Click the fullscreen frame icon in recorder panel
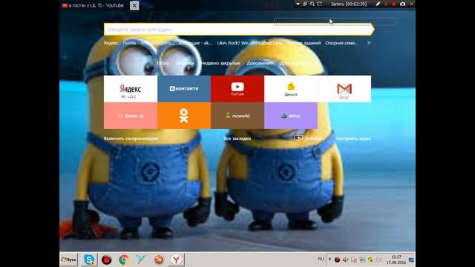475x267 pixels. 320,4
